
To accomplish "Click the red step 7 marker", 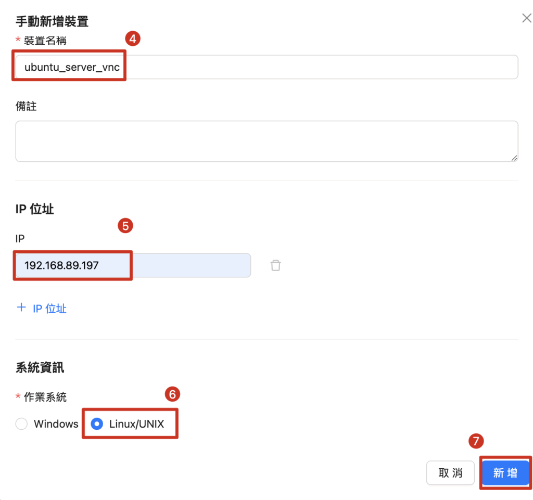I will (476, 442).
